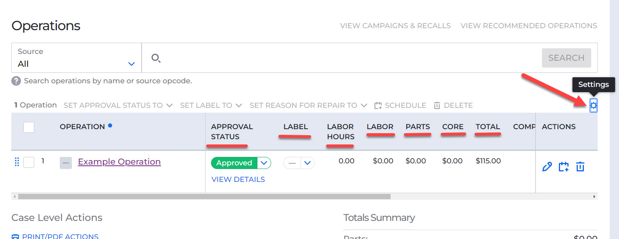Click the printer icon beside PRINT/PDF ACTIONS
Screen dimensions: 619x239
click(15, 237)
